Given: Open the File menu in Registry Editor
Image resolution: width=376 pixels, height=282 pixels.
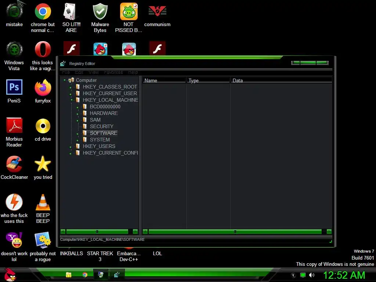Looking at the screenshot, I should pyautogui.click(x=66, y=72).
